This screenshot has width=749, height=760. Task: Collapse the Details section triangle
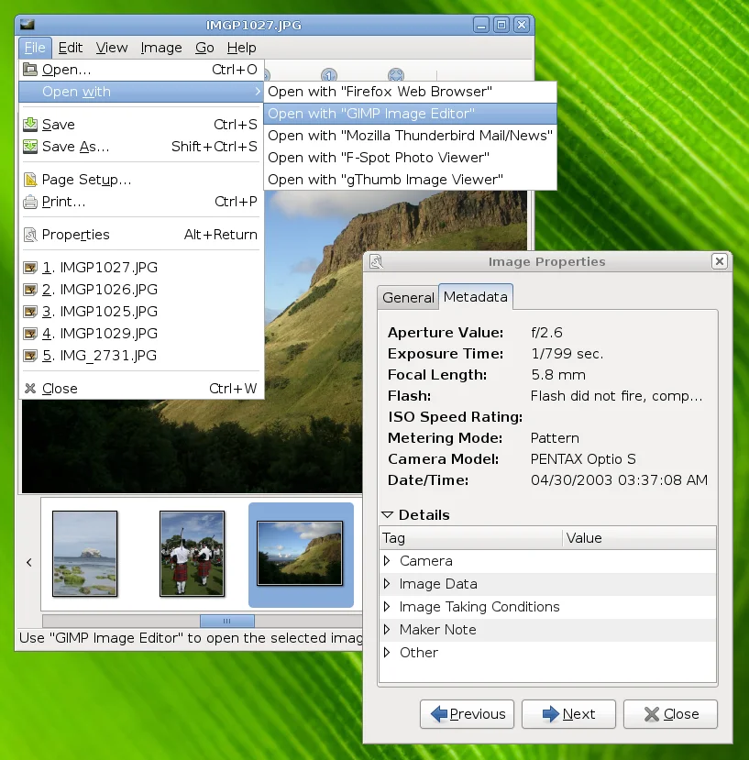[390, 514]
